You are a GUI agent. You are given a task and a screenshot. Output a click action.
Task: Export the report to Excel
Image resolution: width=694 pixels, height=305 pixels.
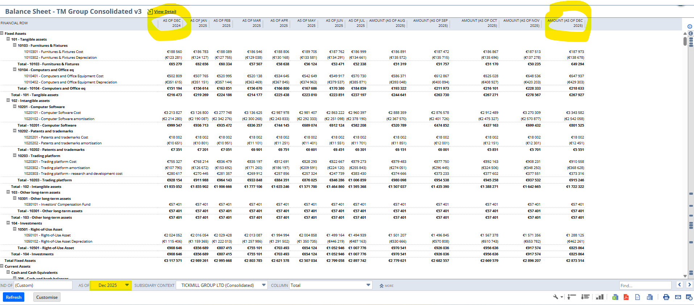tap(615, 297)
